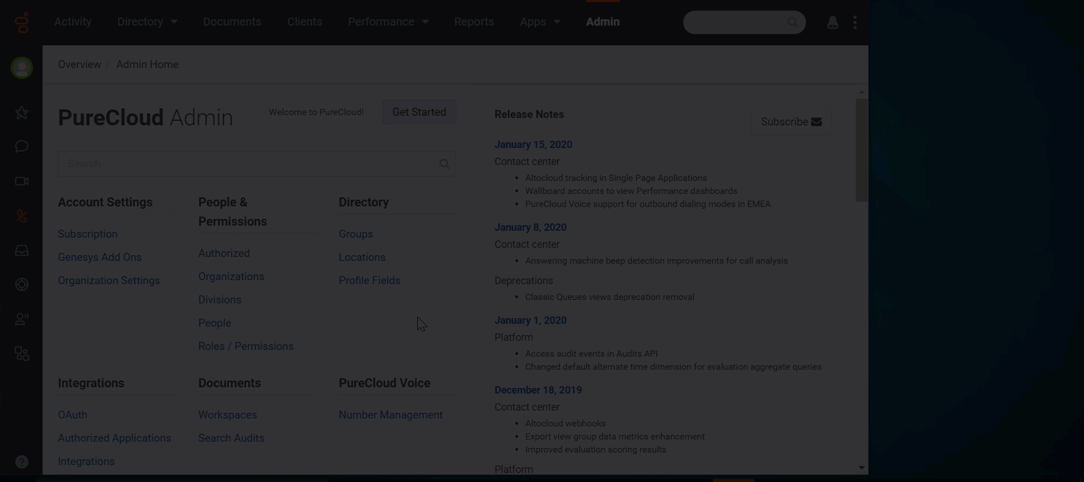Open the Integrations link at bottom

click(x=86, y=462)
